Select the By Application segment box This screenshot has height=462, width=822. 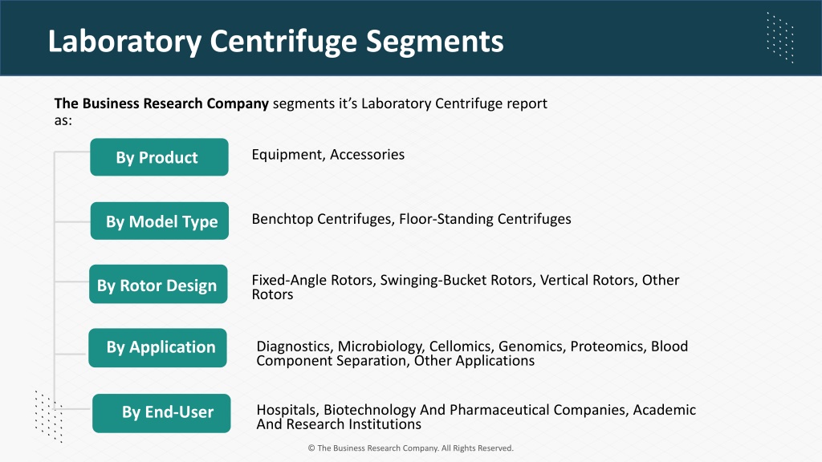coord(158,348)
